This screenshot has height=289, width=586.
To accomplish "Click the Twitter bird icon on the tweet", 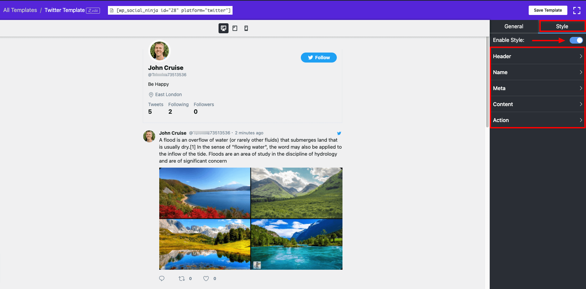I will (339, 133).
